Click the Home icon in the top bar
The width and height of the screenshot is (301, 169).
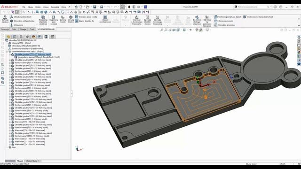(76, 7)
